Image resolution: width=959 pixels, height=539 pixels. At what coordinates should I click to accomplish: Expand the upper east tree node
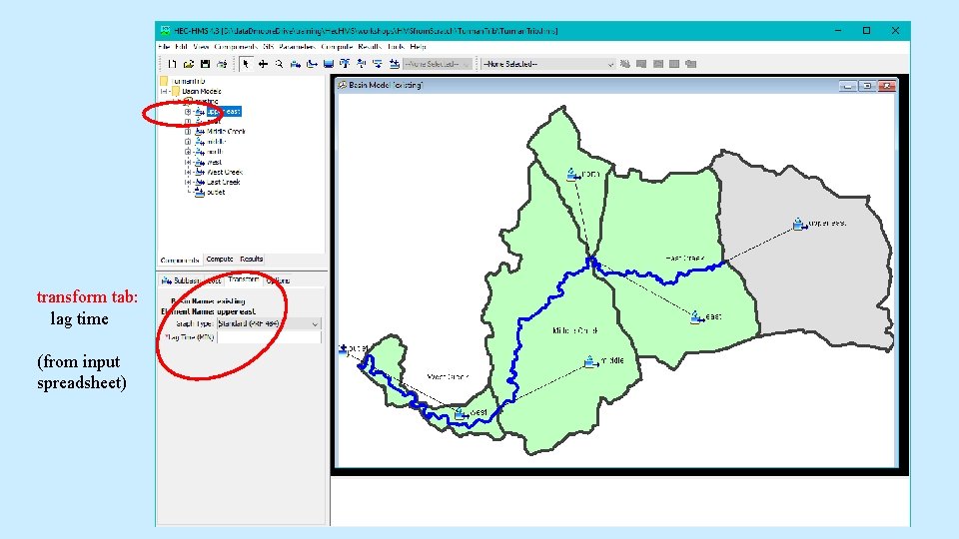click(x=188, y=111)
